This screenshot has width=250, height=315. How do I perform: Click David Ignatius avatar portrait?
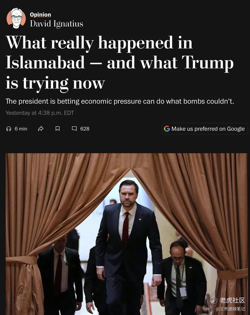16,18
